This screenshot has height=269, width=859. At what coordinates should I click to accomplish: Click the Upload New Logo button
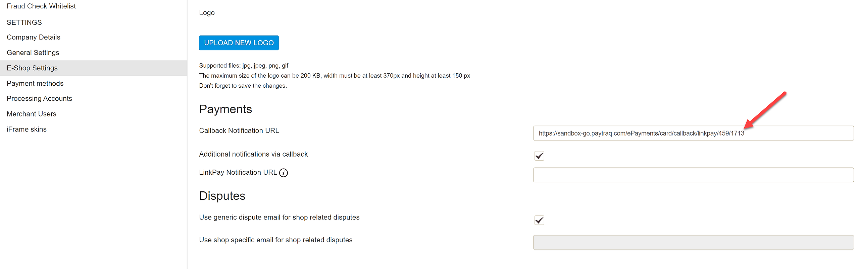[239, 43]
